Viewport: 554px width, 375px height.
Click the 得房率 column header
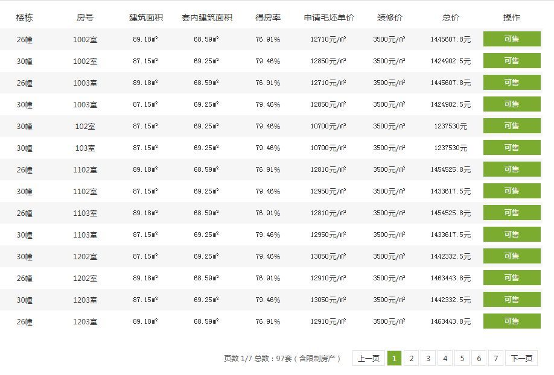pyautogui.click(x=268, y=17)
